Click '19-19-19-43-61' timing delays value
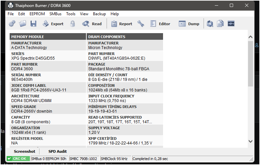This screenshot has width=260, height=165. [x=103, y=111]
